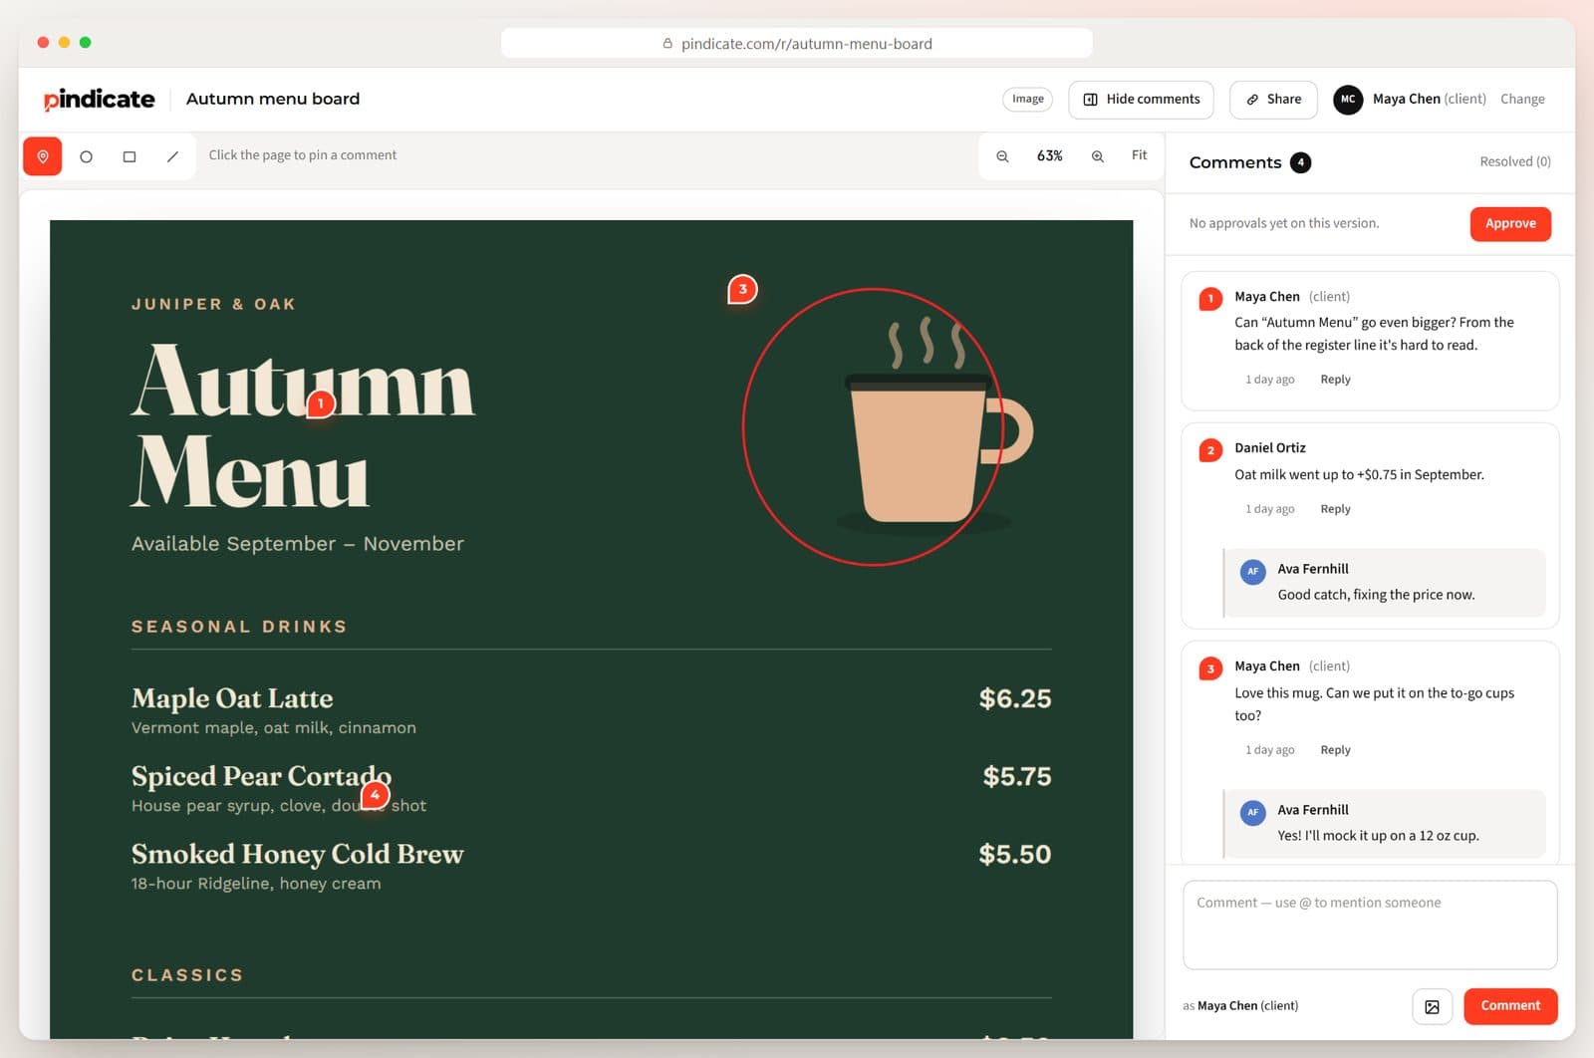This screenshot has height=1058, width=1594.
Task: Click the Fit zoom button
Action: click(1139, 155)
